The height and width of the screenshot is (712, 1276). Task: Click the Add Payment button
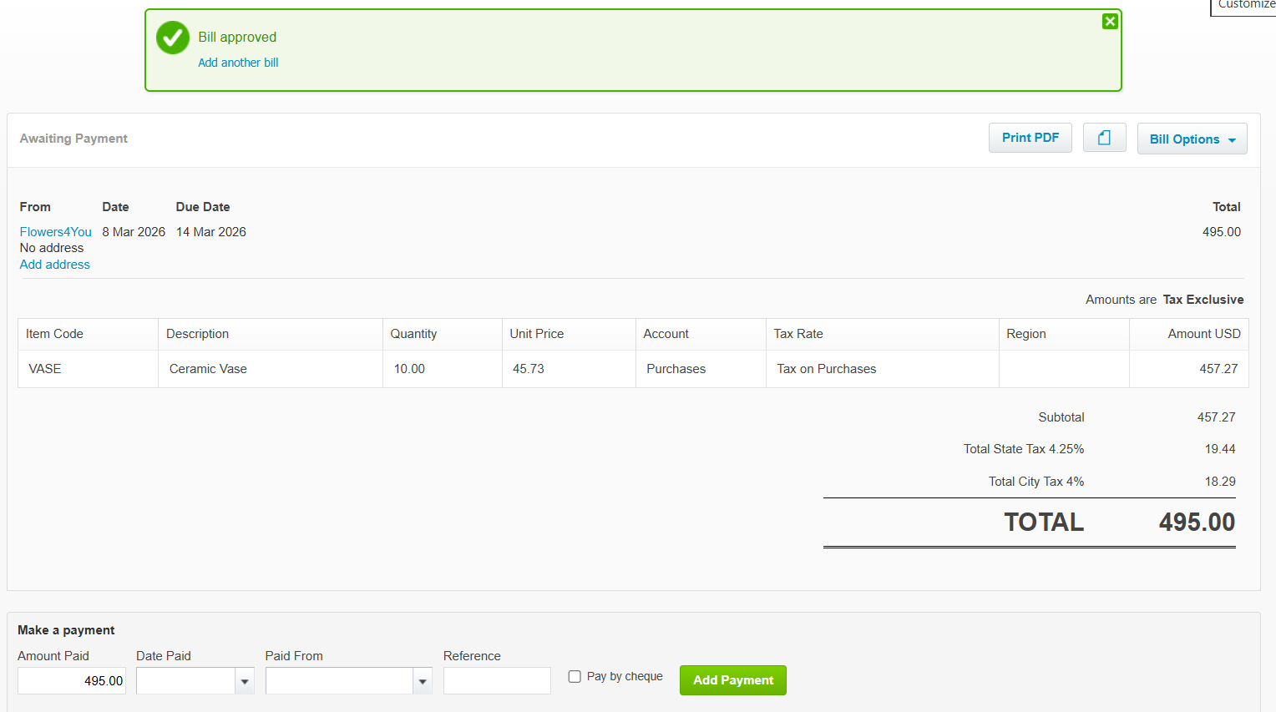733,680
